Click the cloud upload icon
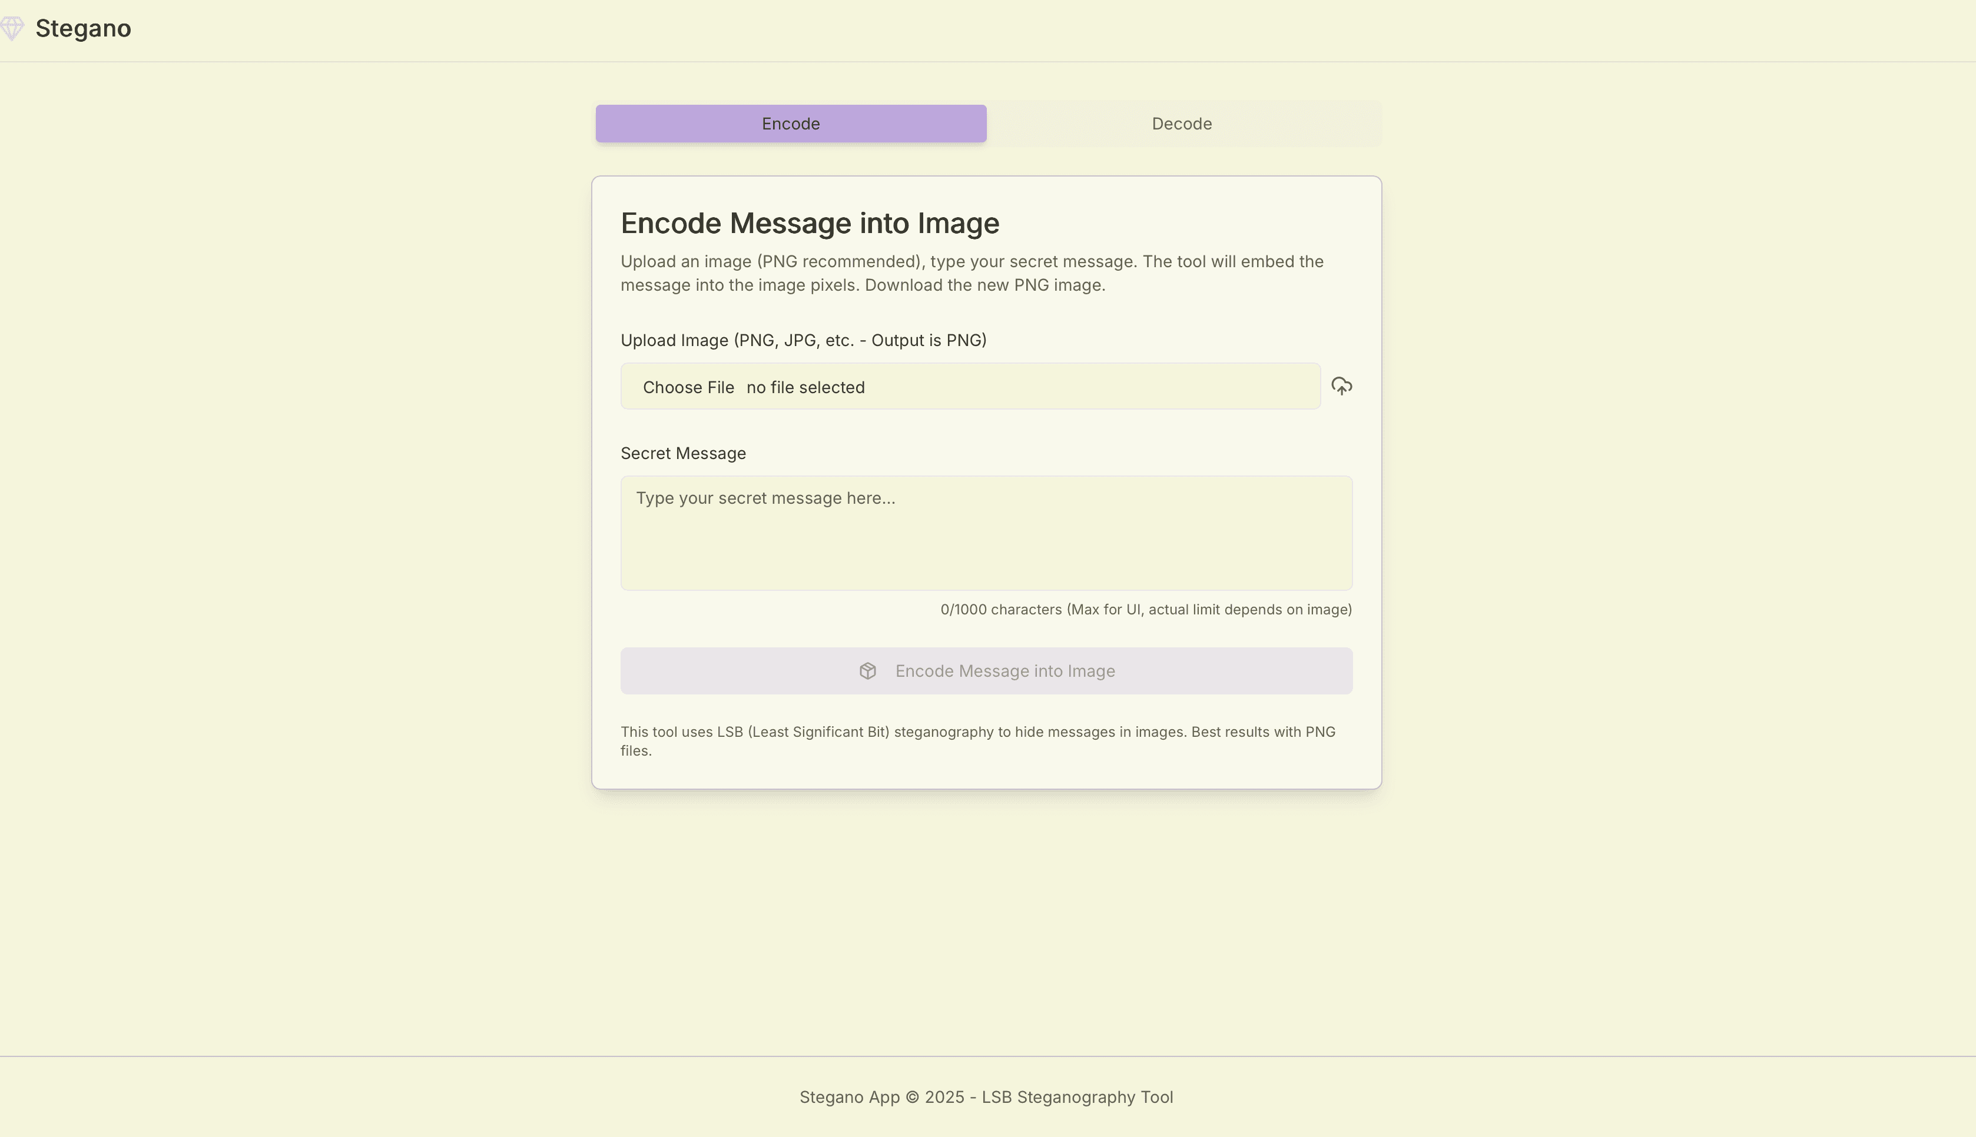This screenshot has width=1976, height=1137. click(x=1341, y=387)
